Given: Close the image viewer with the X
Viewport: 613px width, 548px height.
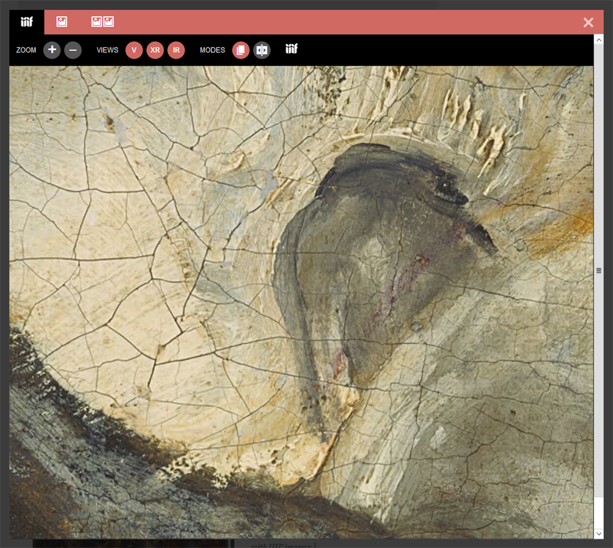Looking at the screenshot, I should (x=588, y=23).
